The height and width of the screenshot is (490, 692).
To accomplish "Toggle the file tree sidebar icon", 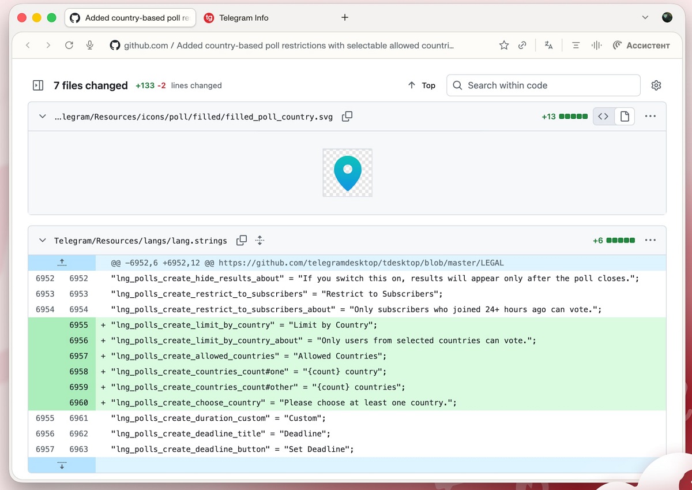I will 38,85.
